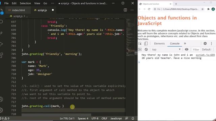Open the Edit menu
The height and width of the screenshot is (121, 216).
coord(14,3)
